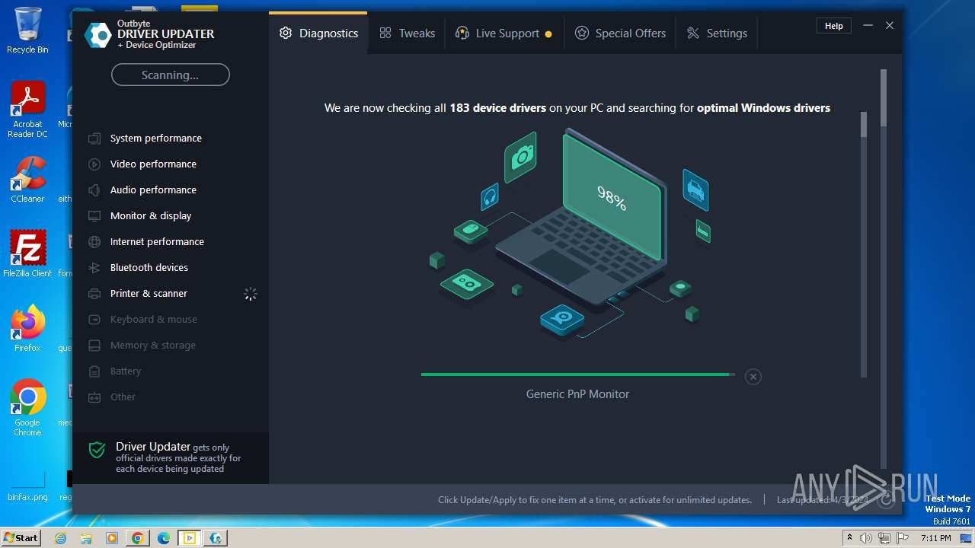Open CCleaner desktop shortcut
The image size is (975, 548).
click(x=27, y=180)
